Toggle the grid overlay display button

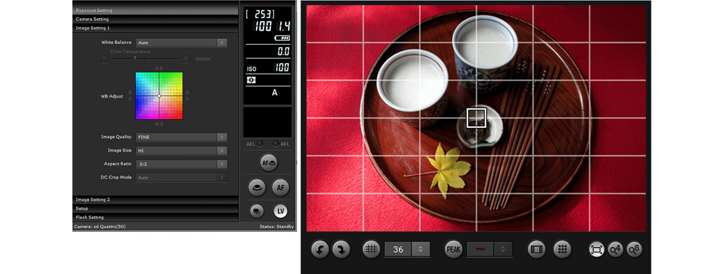click(x=371, y=249)
